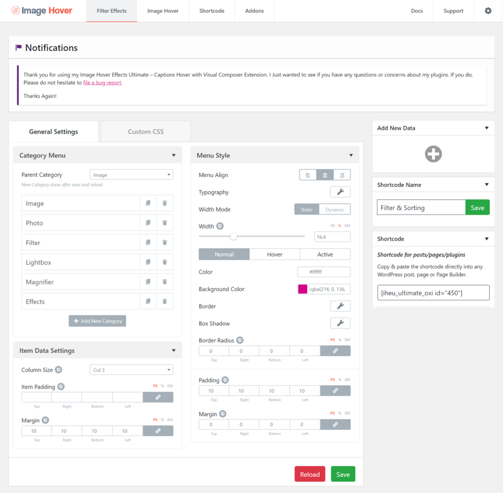Click Add New Category button
Image resolution: width=503 pixels, height=493 pixels.
point(97,321)
